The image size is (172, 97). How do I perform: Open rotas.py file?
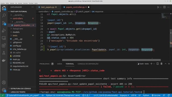pos(16,70)
